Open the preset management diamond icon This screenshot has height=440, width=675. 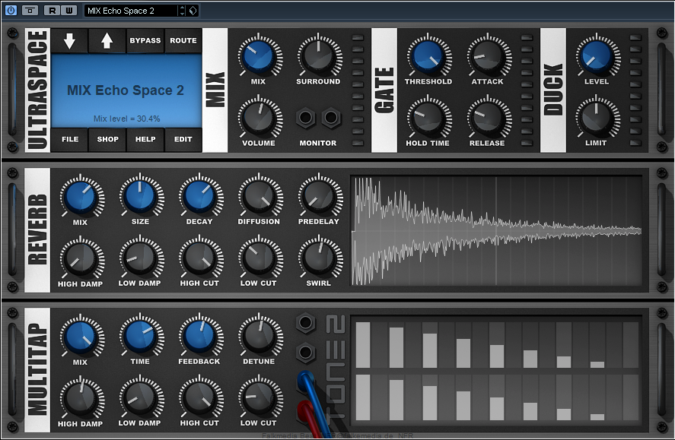[x=193, y=11]
